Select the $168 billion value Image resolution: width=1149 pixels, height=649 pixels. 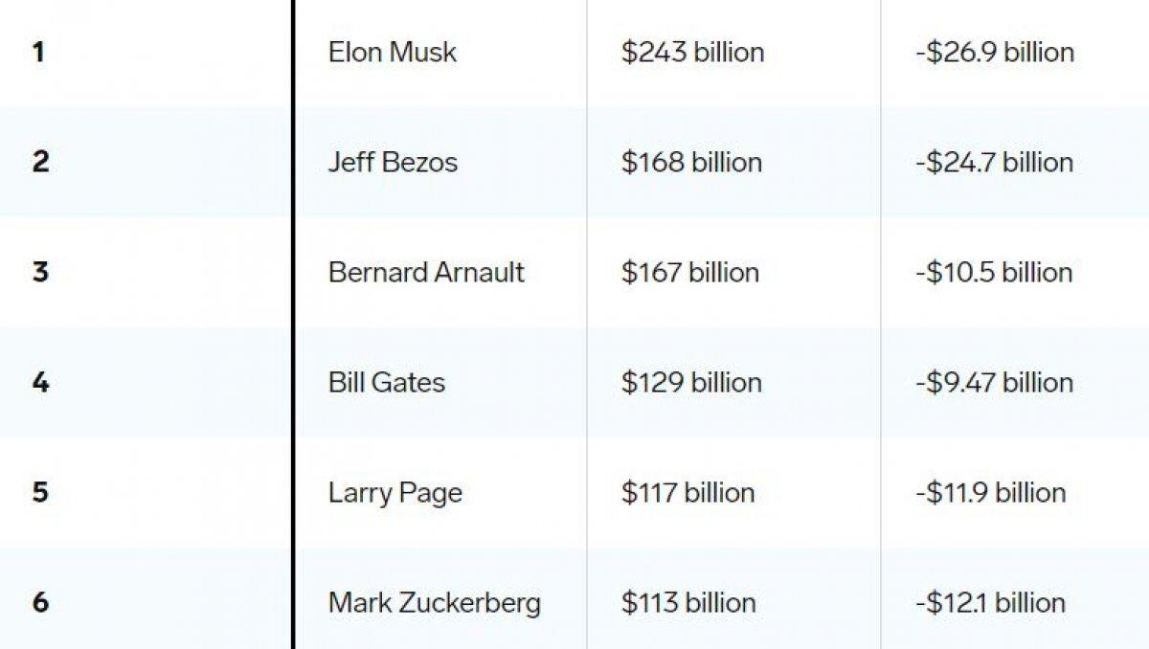point(691,162)
